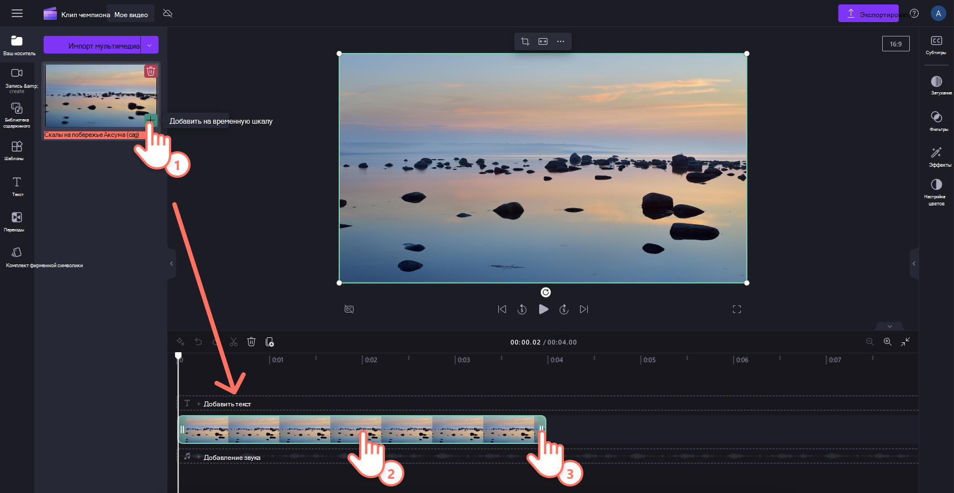Delete the selected clip with trash

[251, 342]
